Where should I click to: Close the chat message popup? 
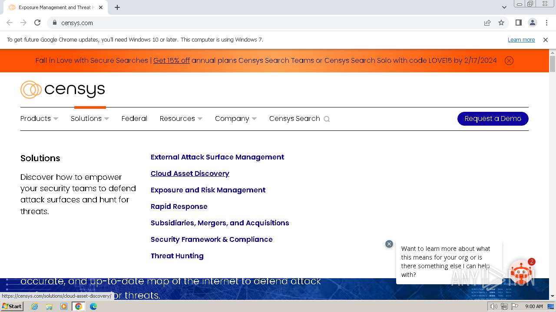point(389,244)
